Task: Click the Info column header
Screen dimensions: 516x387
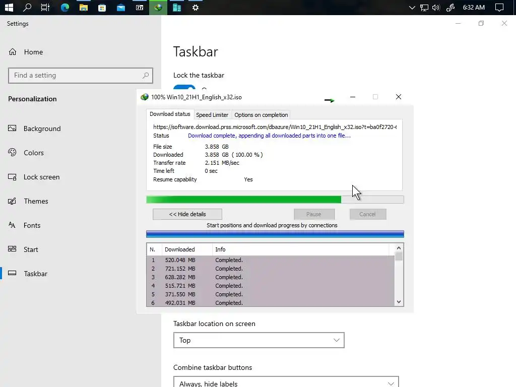Action: click(x=300, y=249)
